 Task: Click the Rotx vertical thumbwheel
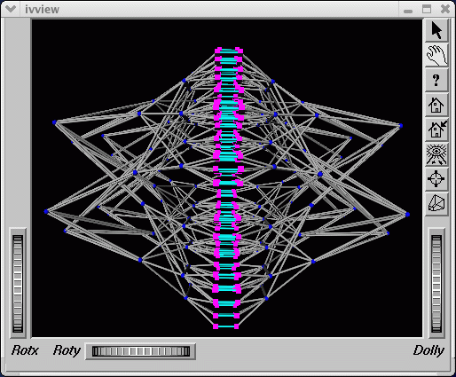coord(18,284)
